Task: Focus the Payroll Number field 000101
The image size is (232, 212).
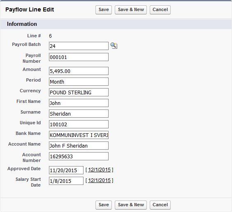Action: point(79,57)
